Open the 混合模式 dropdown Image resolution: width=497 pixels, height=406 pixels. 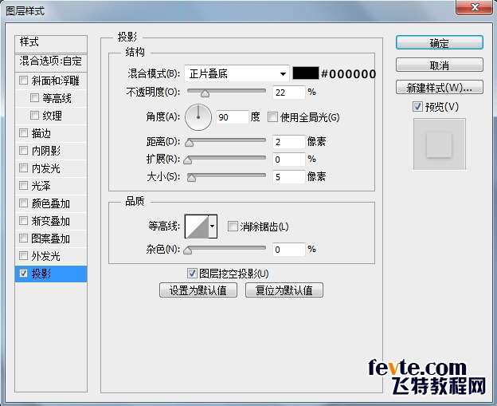pos(237,74)
